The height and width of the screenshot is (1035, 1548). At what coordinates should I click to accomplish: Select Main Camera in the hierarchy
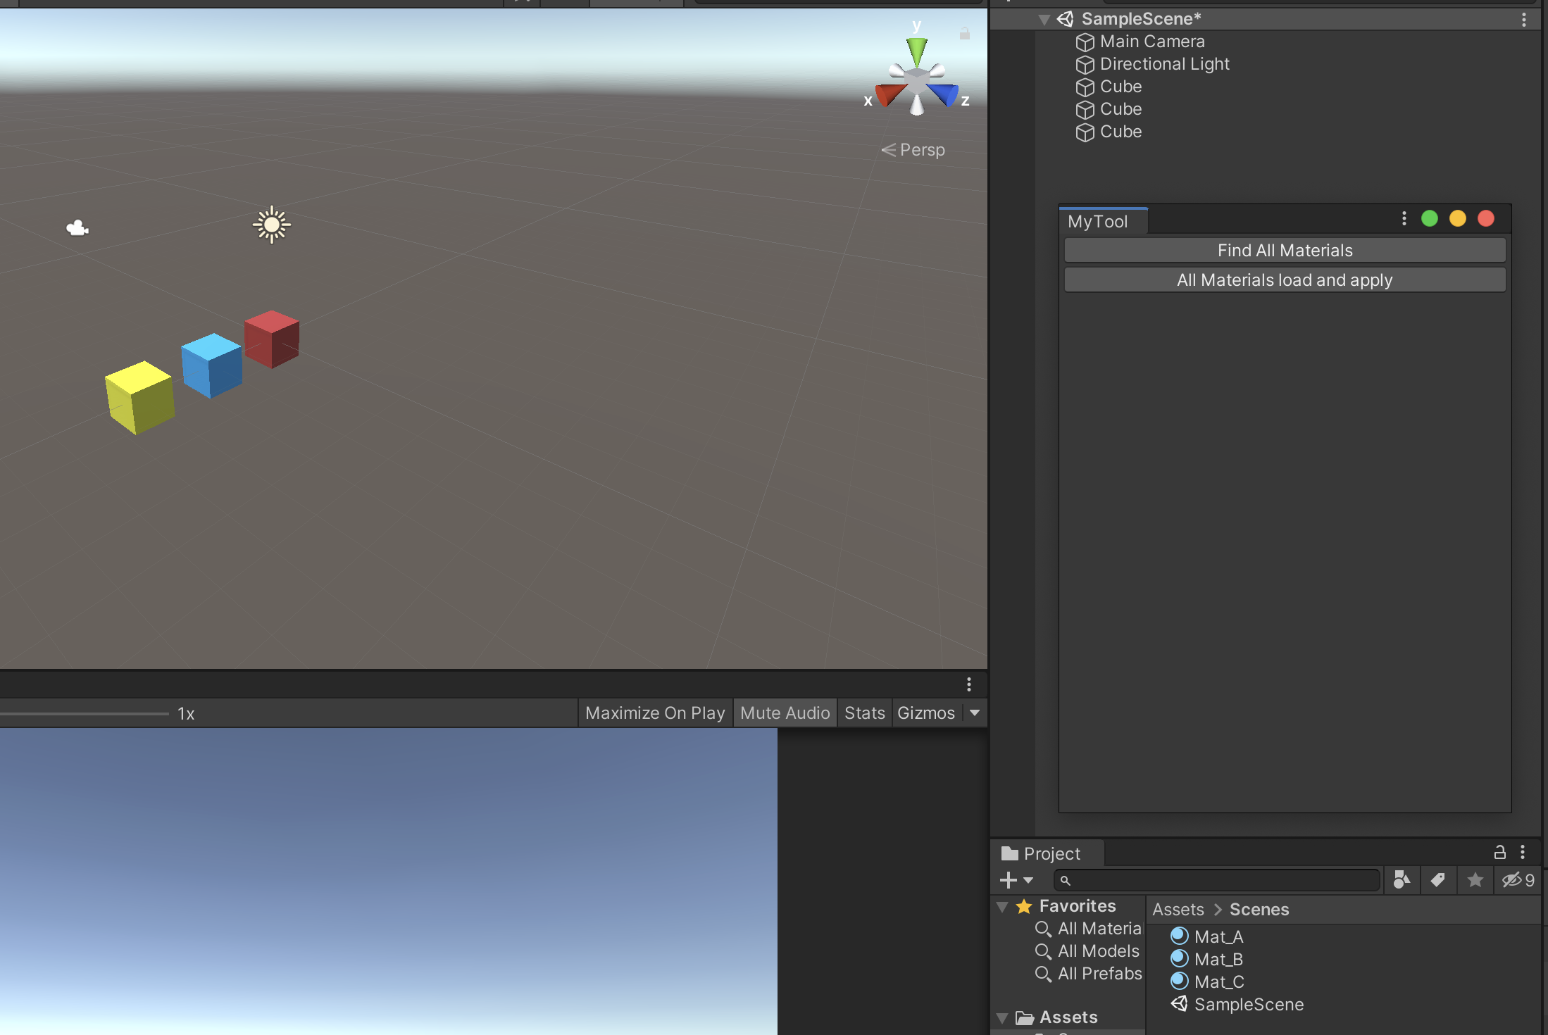[x=1152, y=42]
